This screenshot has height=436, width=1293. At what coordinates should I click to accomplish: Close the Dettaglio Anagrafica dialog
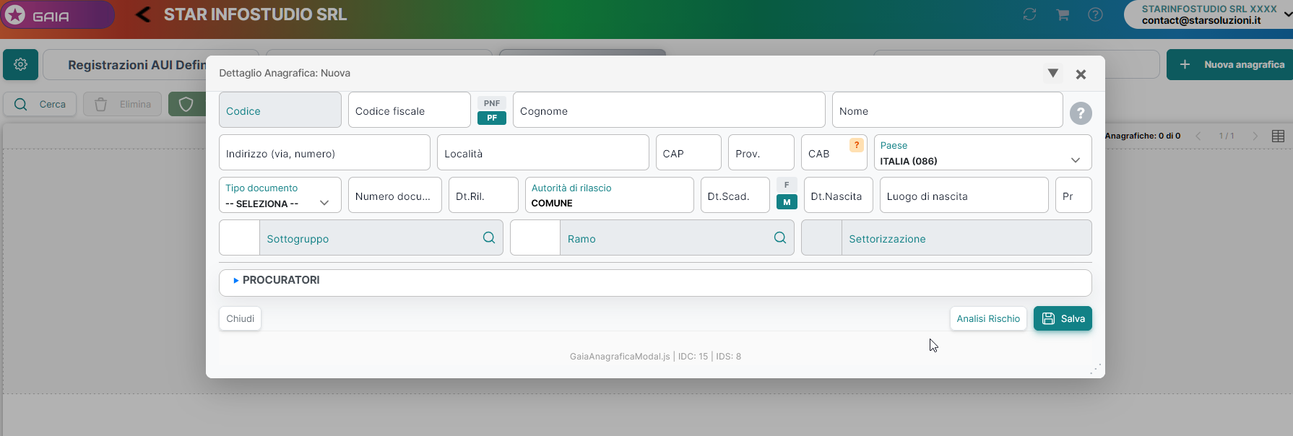click(x=1081, y=74)
